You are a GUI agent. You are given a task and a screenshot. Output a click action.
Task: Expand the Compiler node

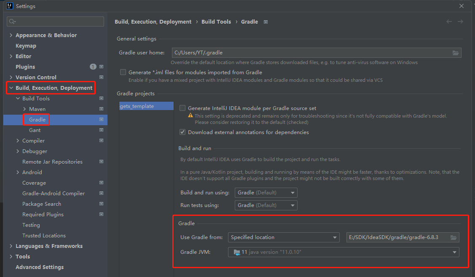pyautogui.click(x=18, y=140)
